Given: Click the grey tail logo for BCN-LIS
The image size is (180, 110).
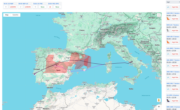Looking at the screenshot, I should pos(168,31).
